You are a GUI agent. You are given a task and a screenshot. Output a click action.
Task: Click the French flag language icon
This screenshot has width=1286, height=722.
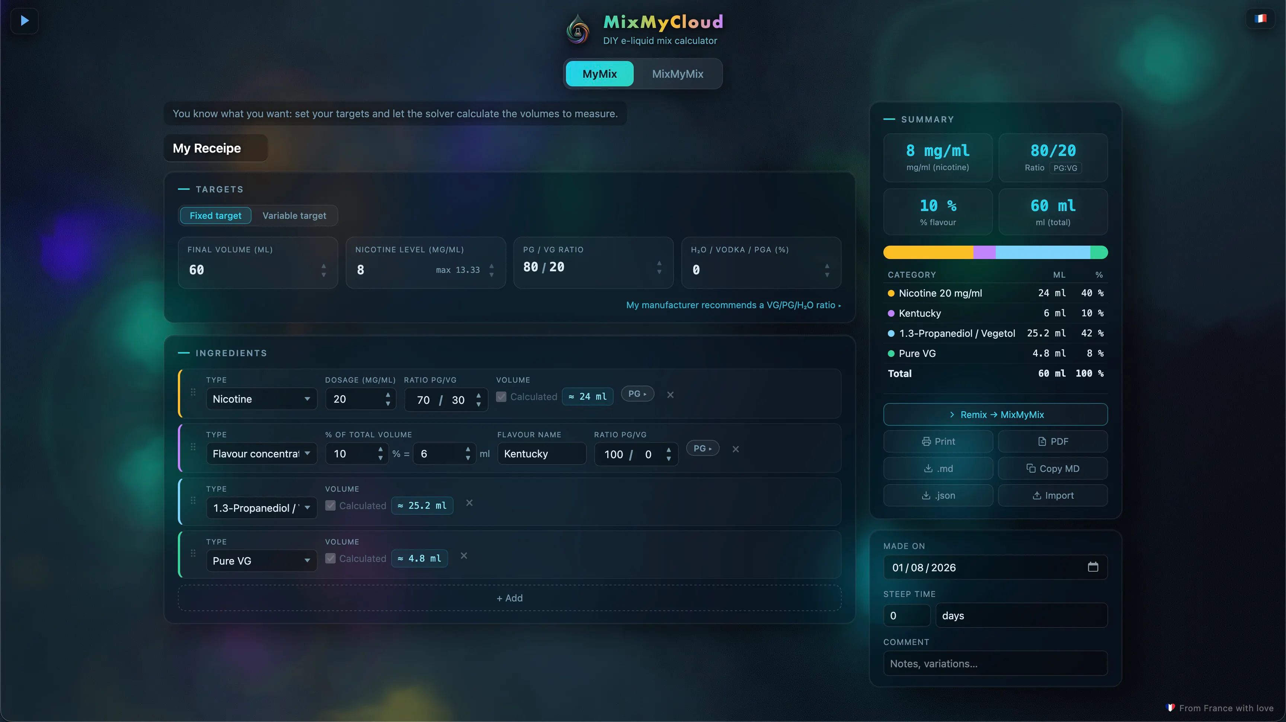(x=1260, y=19)
